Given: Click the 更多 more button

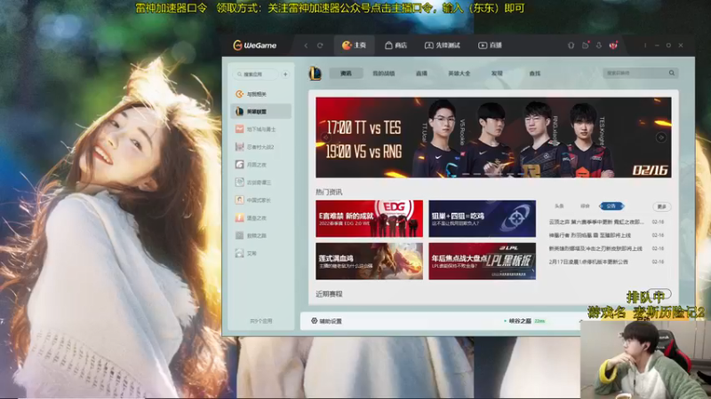Looking at the screenshot, I should (661, 207).
